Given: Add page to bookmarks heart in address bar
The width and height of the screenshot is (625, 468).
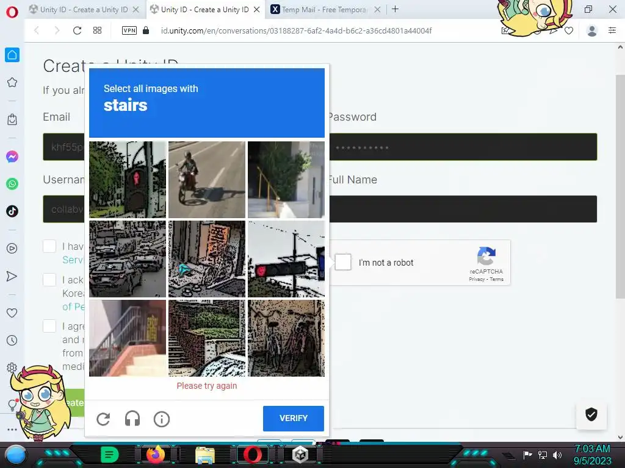Looking at the screenshot, I should point(569,30).
